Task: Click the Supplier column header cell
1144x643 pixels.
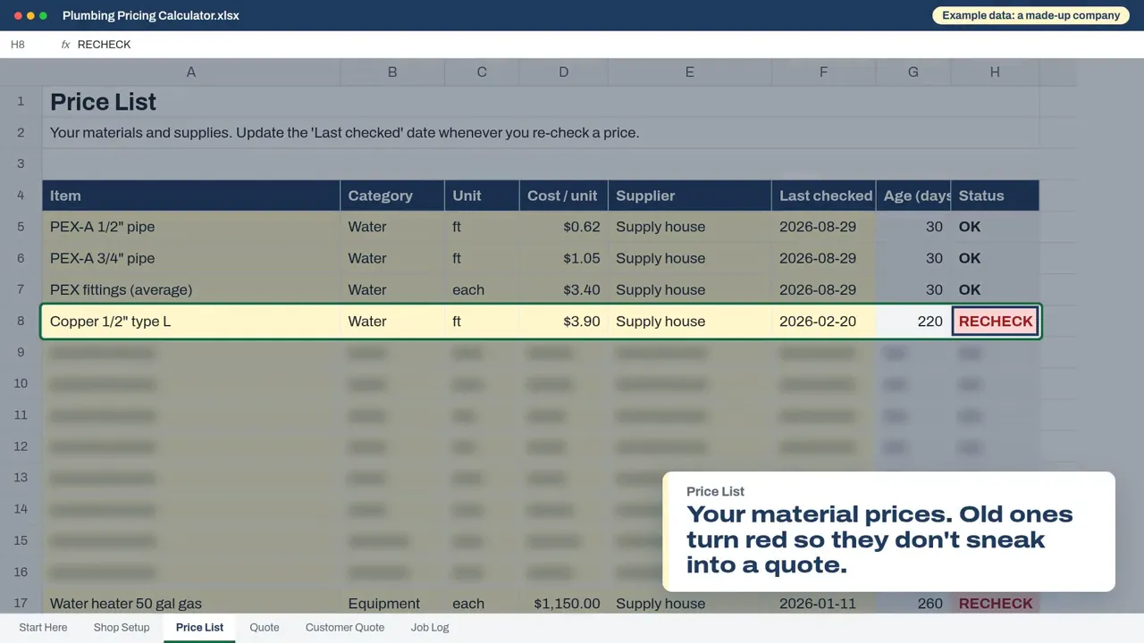Action: [x=690, y=196]
